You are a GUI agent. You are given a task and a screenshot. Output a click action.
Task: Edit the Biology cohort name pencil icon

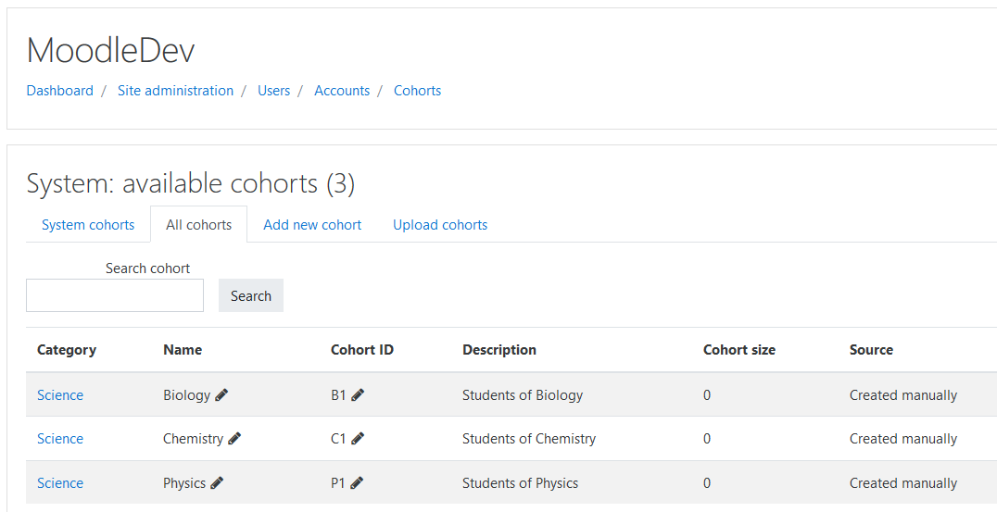click(221, 395)
